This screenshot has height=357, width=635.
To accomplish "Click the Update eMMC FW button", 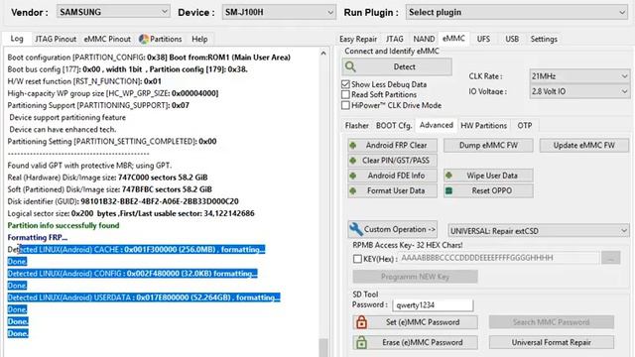I will pos(584,146).
